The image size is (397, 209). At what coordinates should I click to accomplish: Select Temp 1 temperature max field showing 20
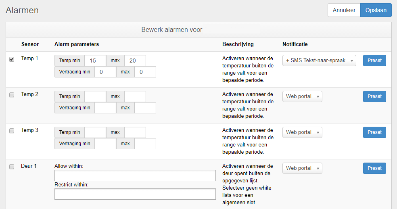tap(135, 61)
